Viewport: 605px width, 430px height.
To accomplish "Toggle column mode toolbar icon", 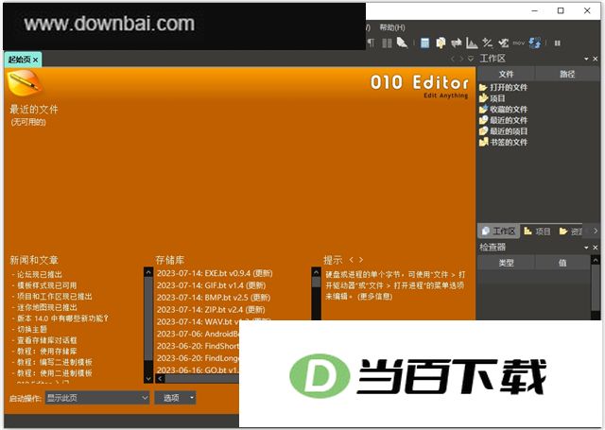I will tap(387, 43).
